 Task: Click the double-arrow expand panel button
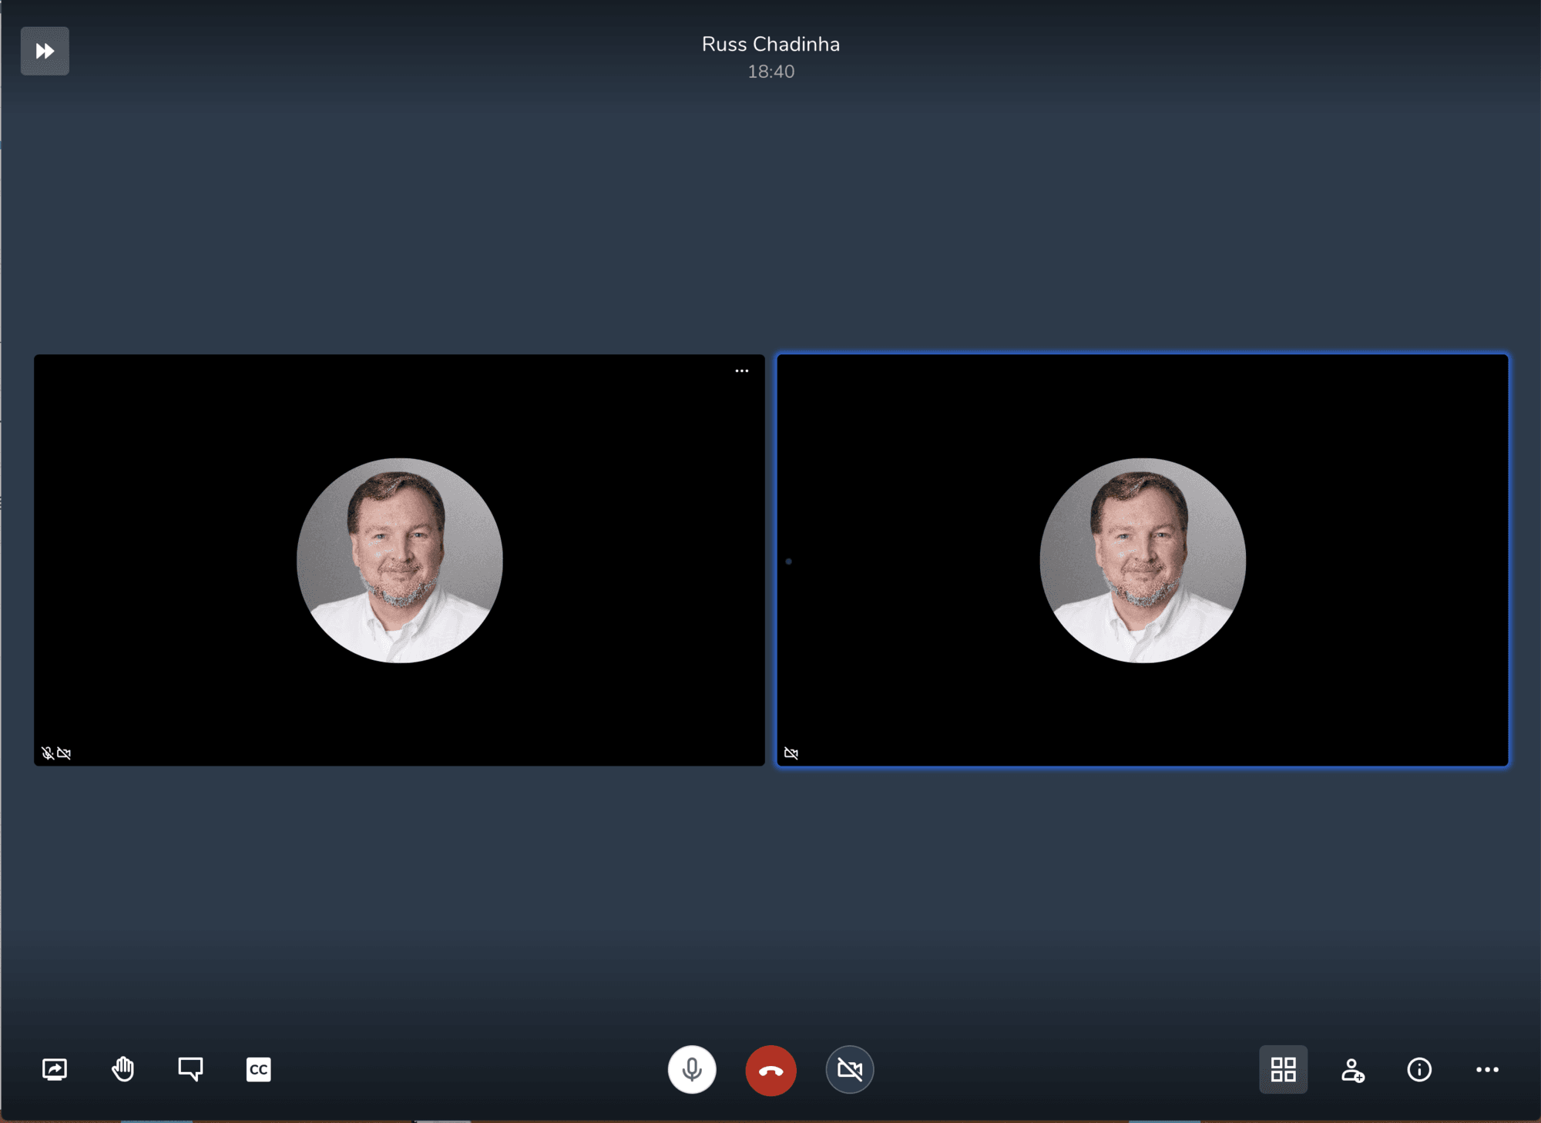click(45, 51)
